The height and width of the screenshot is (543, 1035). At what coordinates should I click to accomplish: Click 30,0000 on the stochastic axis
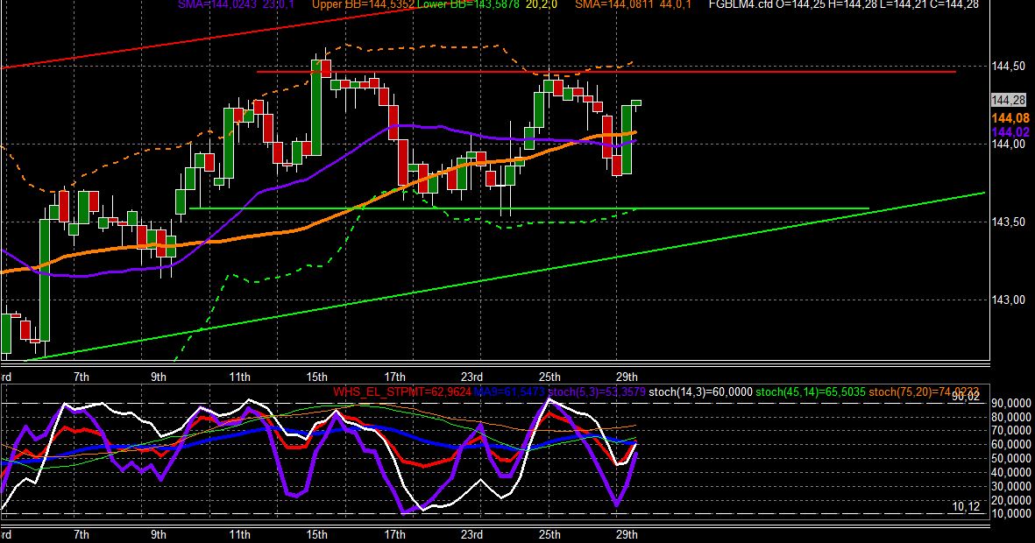pos(1011,486)
